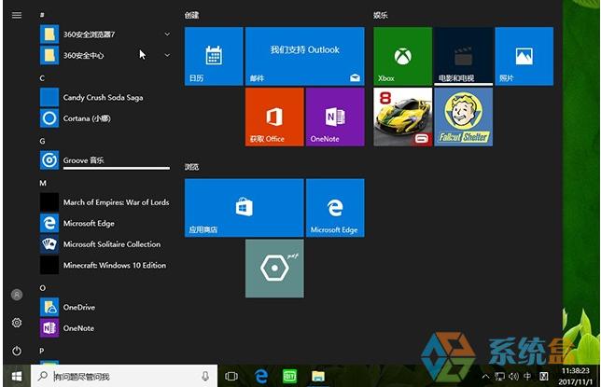Open Settings gear in Start sidebar

(16, 323)
